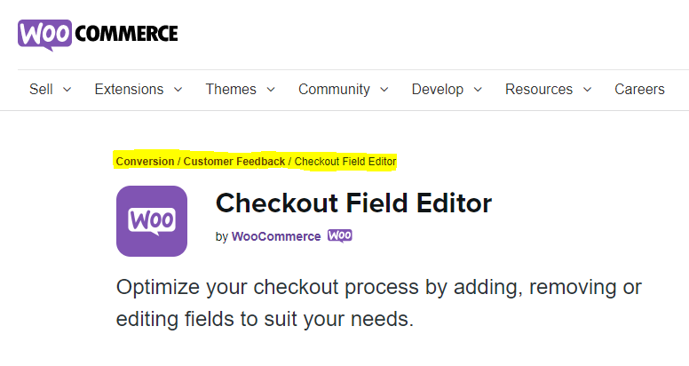The image size is (689, 366).
Task: Expand the Themes menu chevron
Action: coord(271,90)
